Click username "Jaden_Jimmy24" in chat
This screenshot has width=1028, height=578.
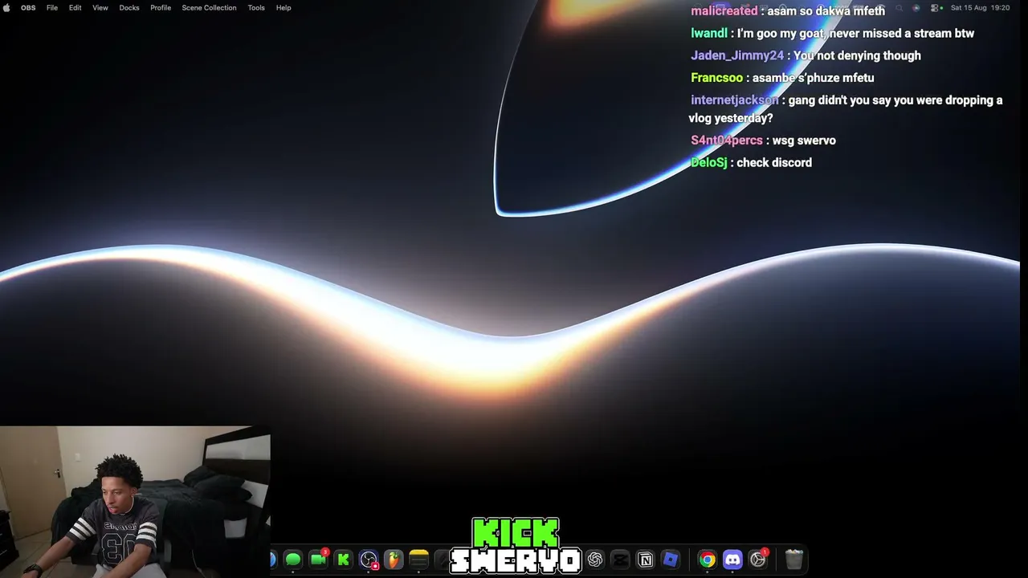coord(737,55)
